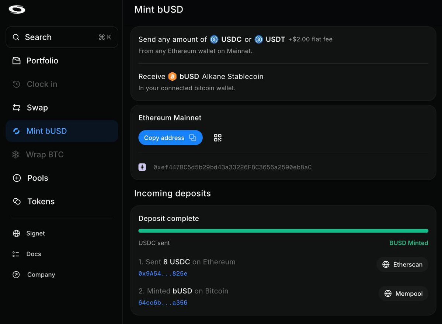This screenshot has height=324, width=442.
Task: Open the Signet link
Action: [35, 233]
